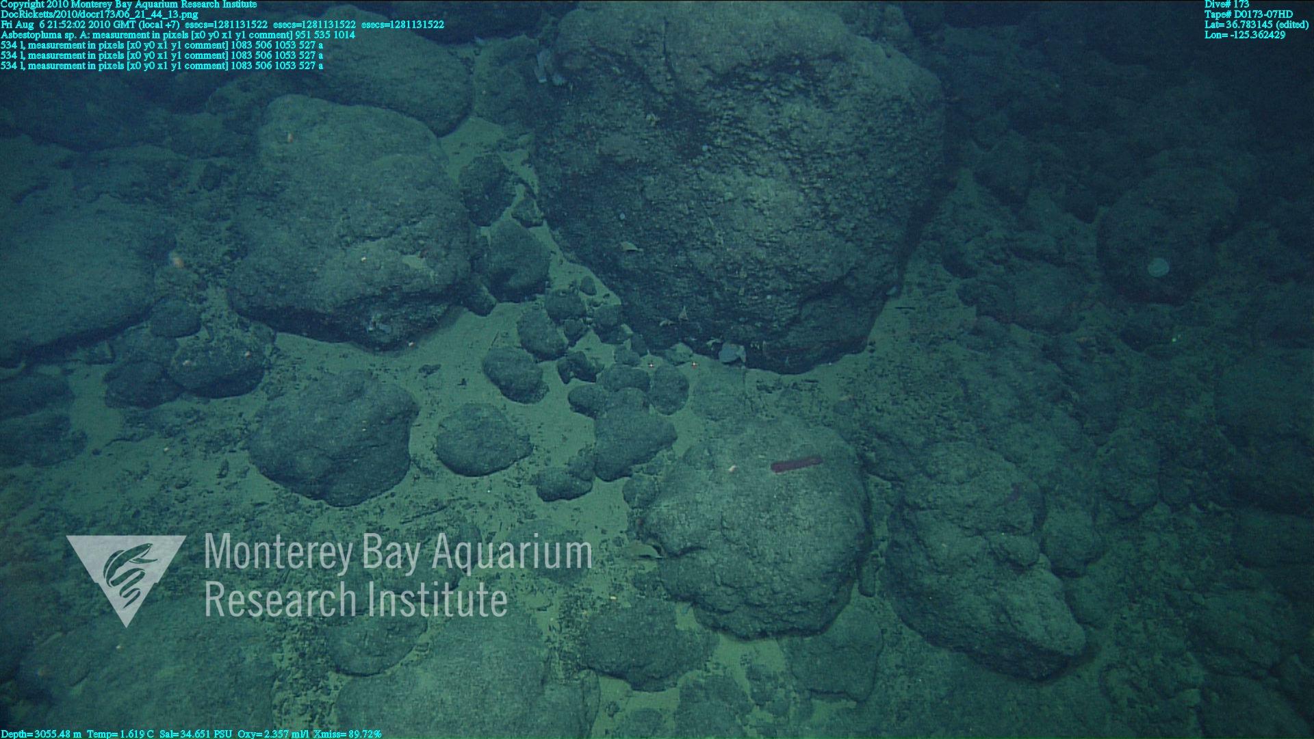Click the Monterey Bay Aquarium watermark text
Image resolution: width=1314 pixels, height=739 pixels.
[398, 552]
